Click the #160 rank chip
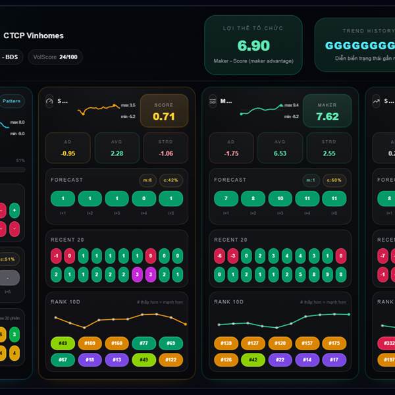Image resolution: width=395 pixels, height=395 pixels. coord(117,343)
